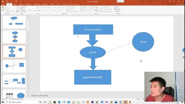Click the Cortana circle icon

click(40, 102)
